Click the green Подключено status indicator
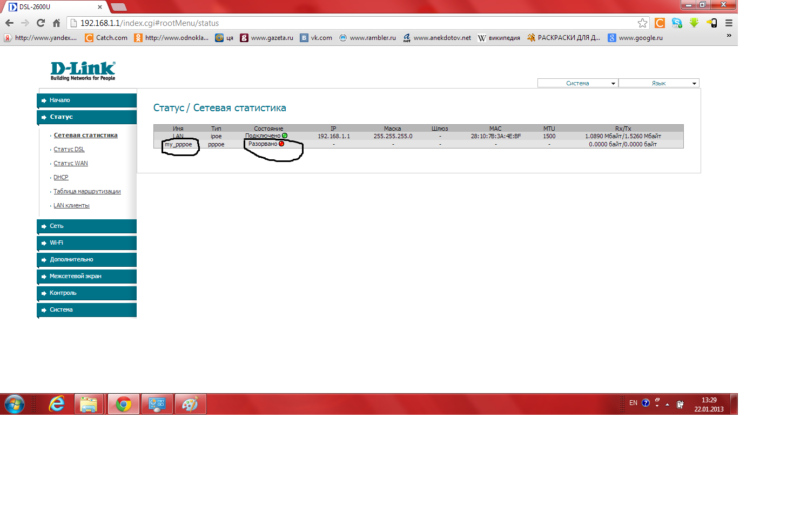The width and height of the screenshot is (807, 526). (x=285, y=136)
